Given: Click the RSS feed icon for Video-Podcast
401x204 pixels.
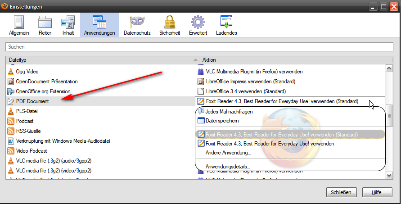Looking at the screenshot, I should coord(11,151).
